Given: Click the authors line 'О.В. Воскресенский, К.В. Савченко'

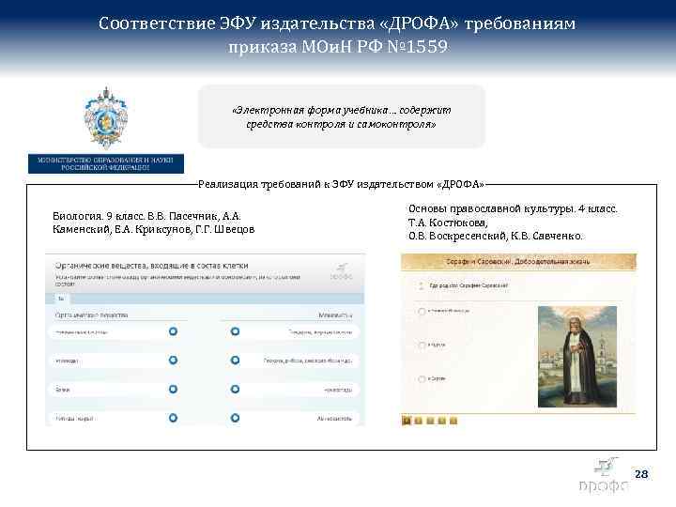Looking at the screenshot, I should [x=496, y=236].
